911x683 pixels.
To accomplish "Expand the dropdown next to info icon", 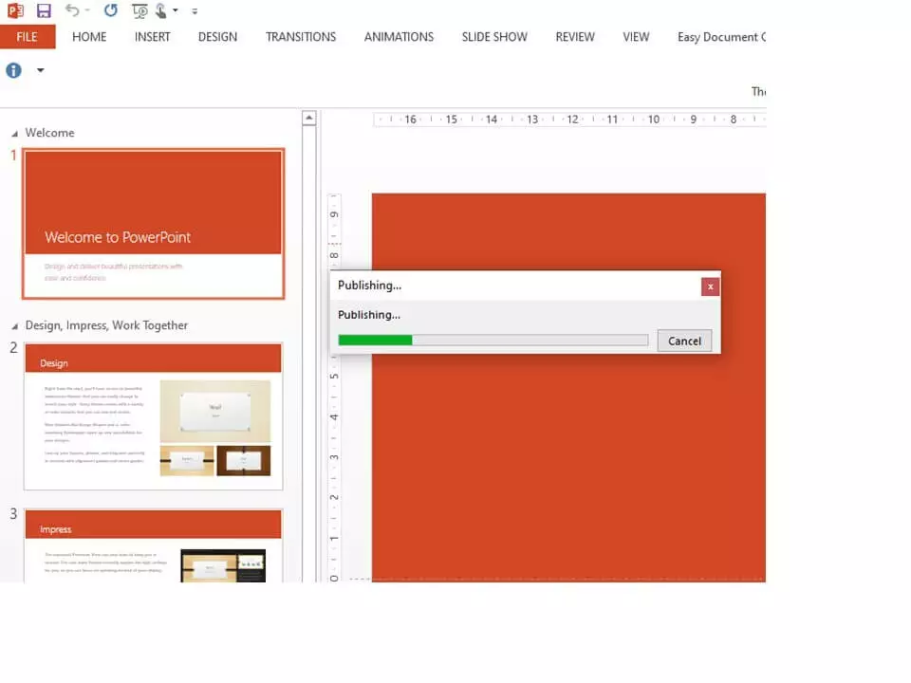I will click(x=40, y=70).
